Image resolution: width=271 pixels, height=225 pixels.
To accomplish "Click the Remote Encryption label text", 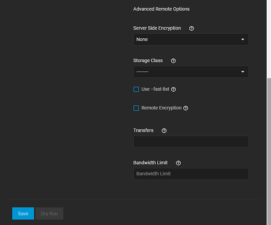I will click(161, 108).
